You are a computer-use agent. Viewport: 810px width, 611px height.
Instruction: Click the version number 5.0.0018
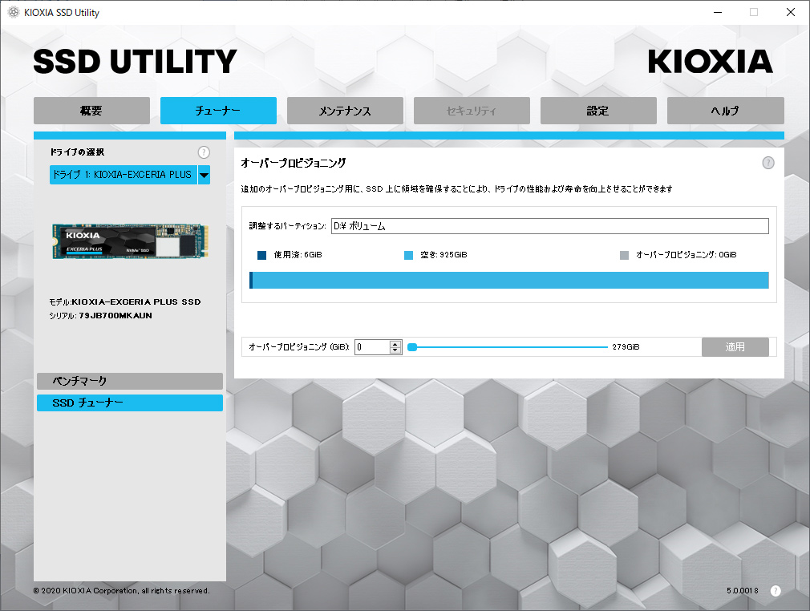[x=743, y=591]
